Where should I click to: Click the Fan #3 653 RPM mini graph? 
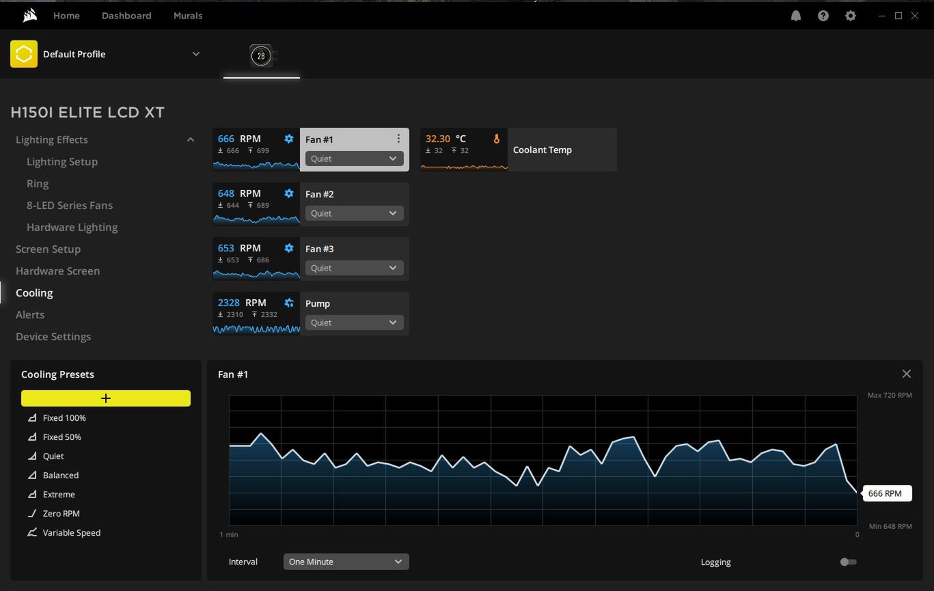(x=256, y=258)
